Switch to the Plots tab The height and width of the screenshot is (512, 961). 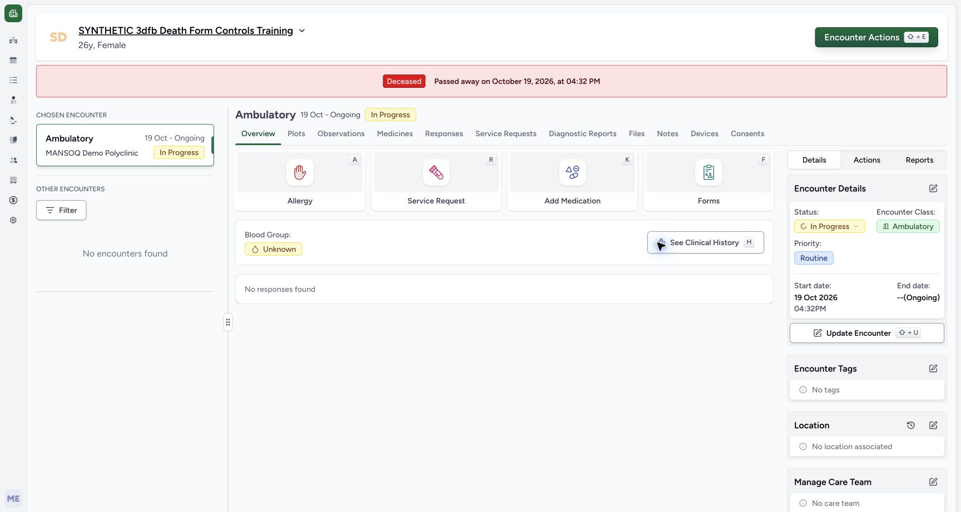296,133
